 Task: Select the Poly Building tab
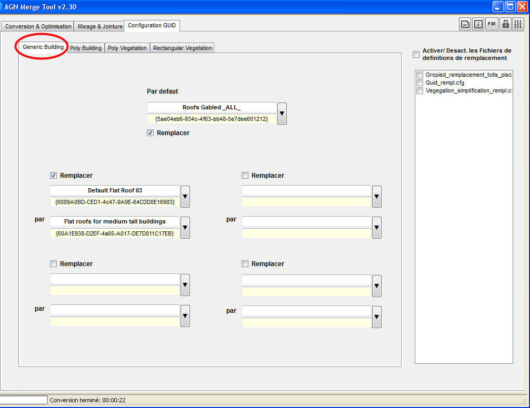[x=86, y=48]
